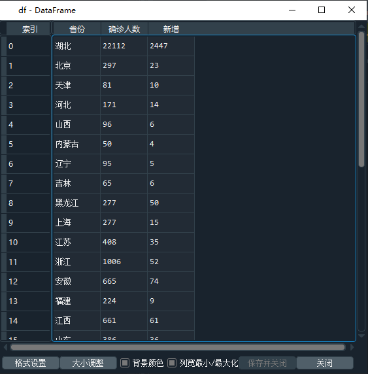This screenshot has height=374, width=368.
Task: Click row index 10
Action: [x=28, y=242]
